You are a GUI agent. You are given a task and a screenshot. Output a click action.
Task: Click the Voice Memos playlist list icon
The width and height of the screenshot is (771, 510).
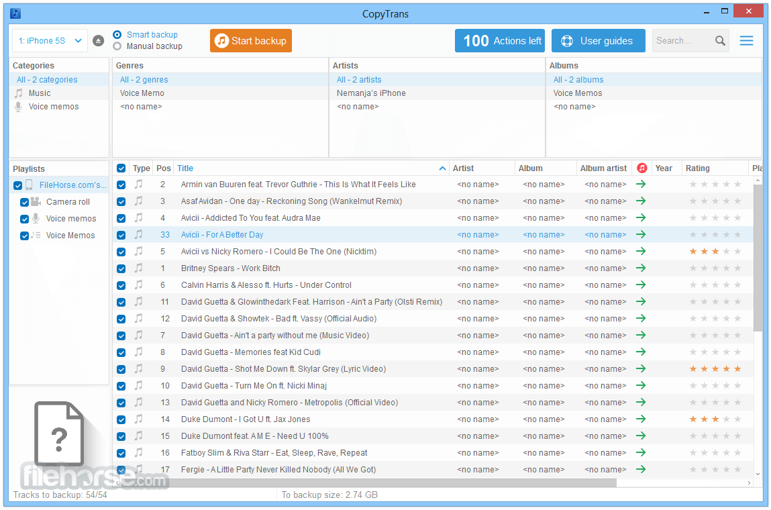click(36, 235)
